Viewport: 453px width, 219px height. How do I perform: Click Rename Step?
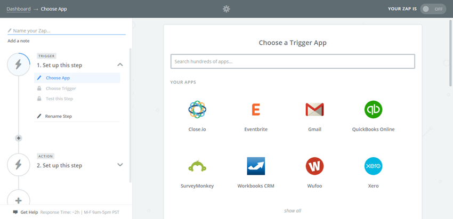59,116
